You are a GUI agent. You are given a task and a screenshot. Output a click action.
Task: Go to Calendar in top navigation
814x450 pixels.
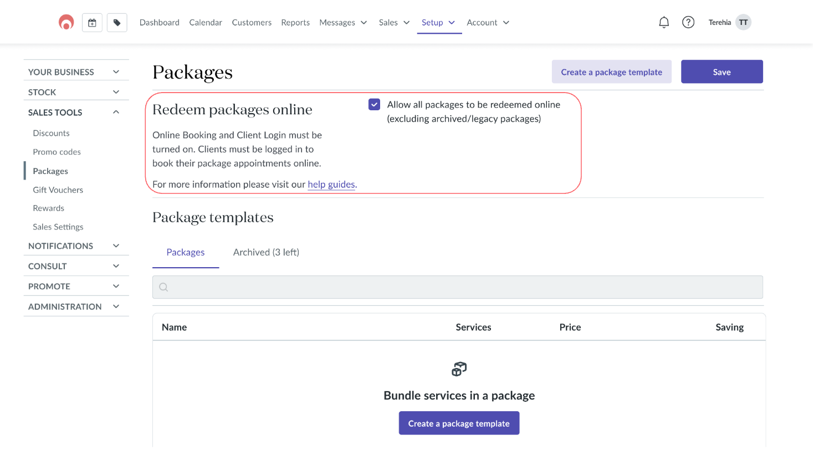pyautogui.click(x=206, y=23)
